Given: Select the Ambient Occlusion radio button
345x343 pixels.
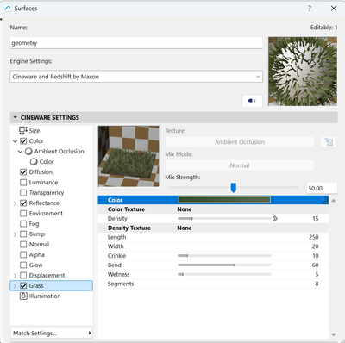Looking at the screenshot, I should pos(28,152).
